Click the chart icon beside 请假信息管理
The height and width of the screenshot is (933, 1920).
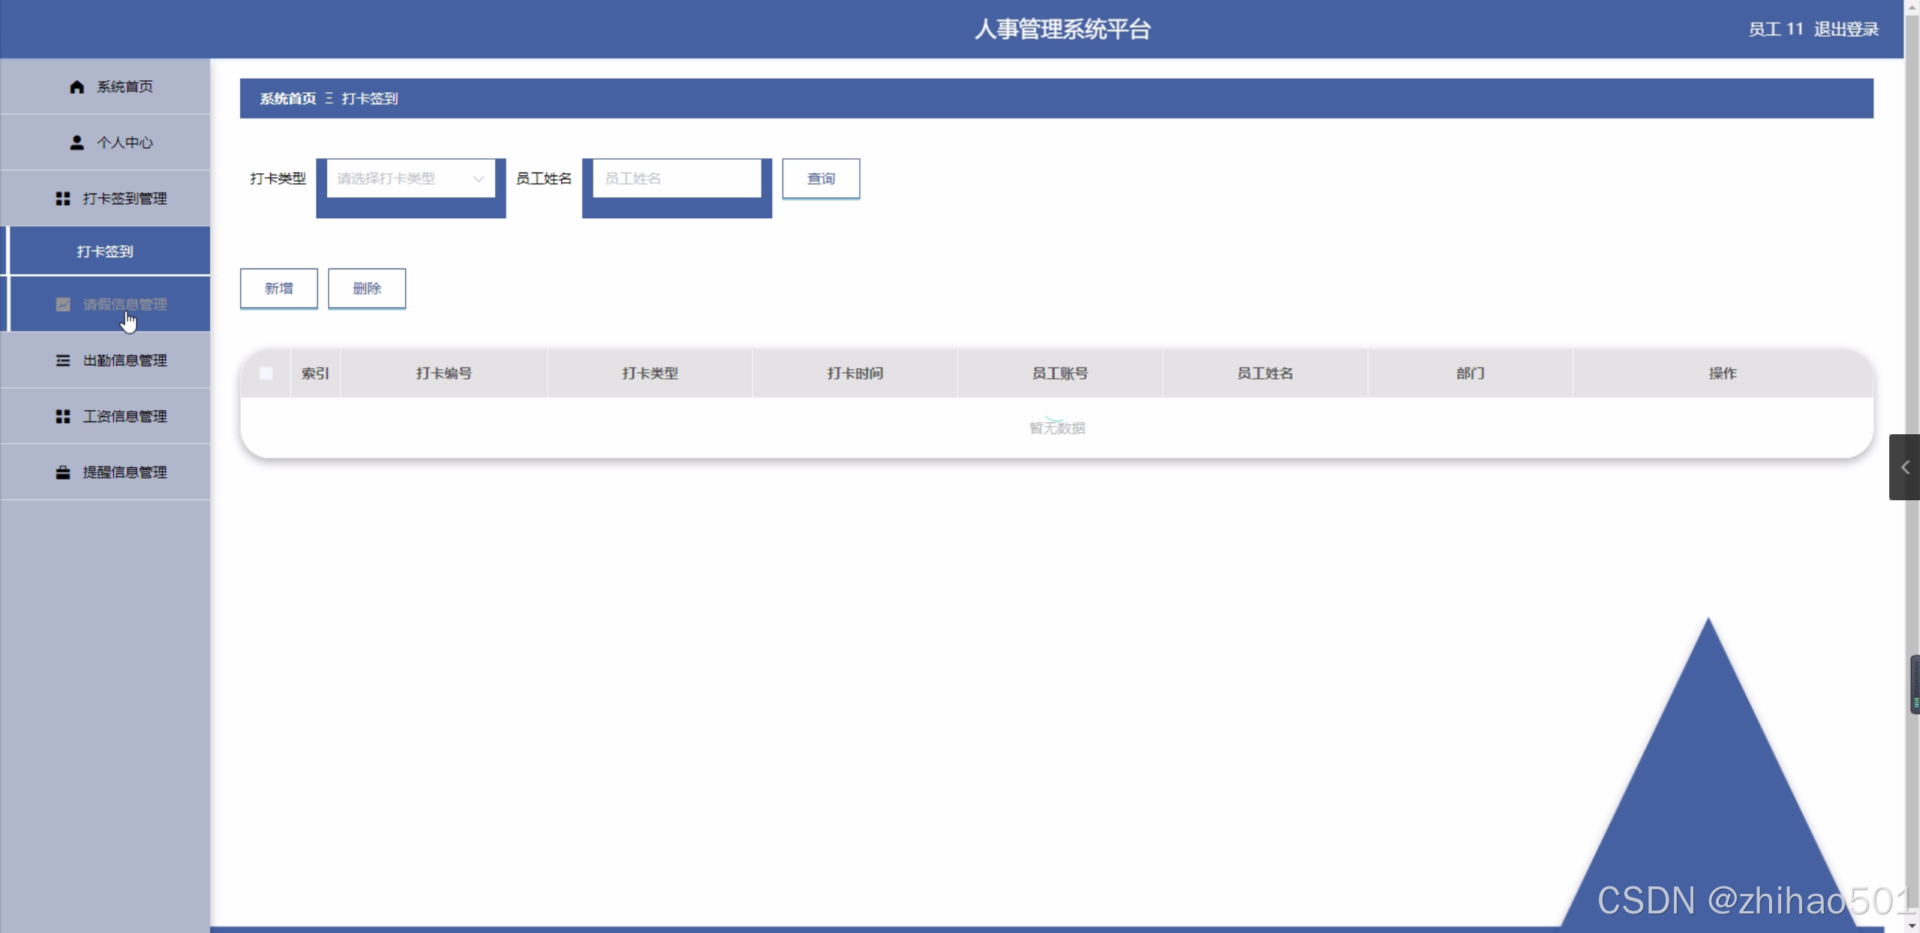(63, 304)
